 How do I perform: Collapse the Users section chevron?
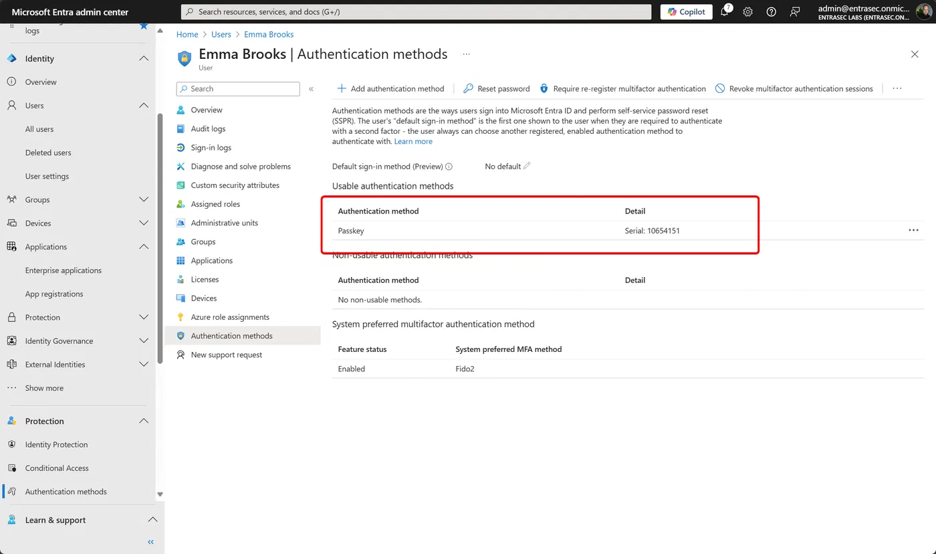click(144, 106)
